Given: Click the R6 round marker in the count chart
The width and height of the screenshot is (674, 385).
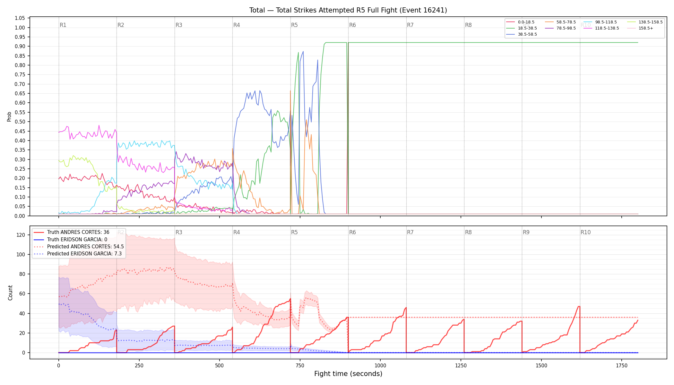Looking at the screenshot, I should 352,232.
